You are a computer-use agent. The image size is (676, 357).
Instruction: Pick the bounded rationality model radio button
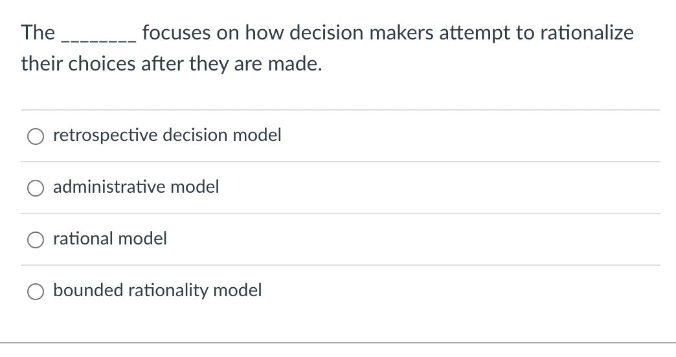[35, 292]
